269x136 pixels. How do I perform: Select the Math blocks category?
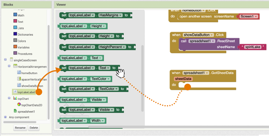[x=19, y=15]
